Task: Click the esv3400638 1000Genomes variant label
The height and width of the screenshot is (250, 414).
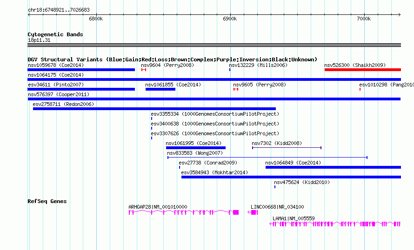Action: 215,124
